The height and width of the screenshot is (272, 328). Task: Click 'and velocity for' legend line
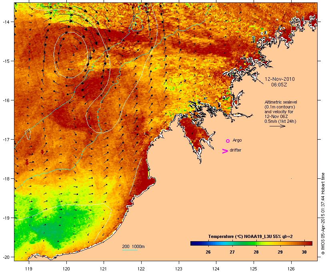279,112
